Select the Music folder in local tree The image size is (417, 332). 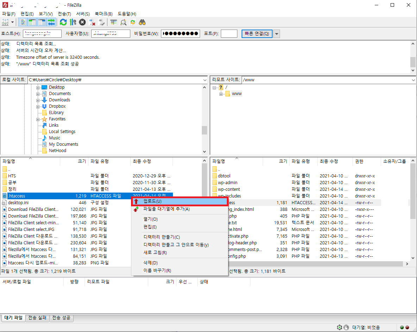55,138
